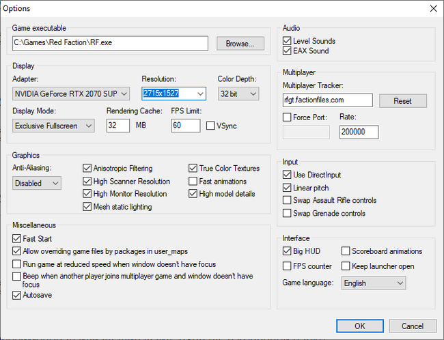Turn off the Autosave checkbox
Screen dimensions: 444x340
click(x=17, y=295)
